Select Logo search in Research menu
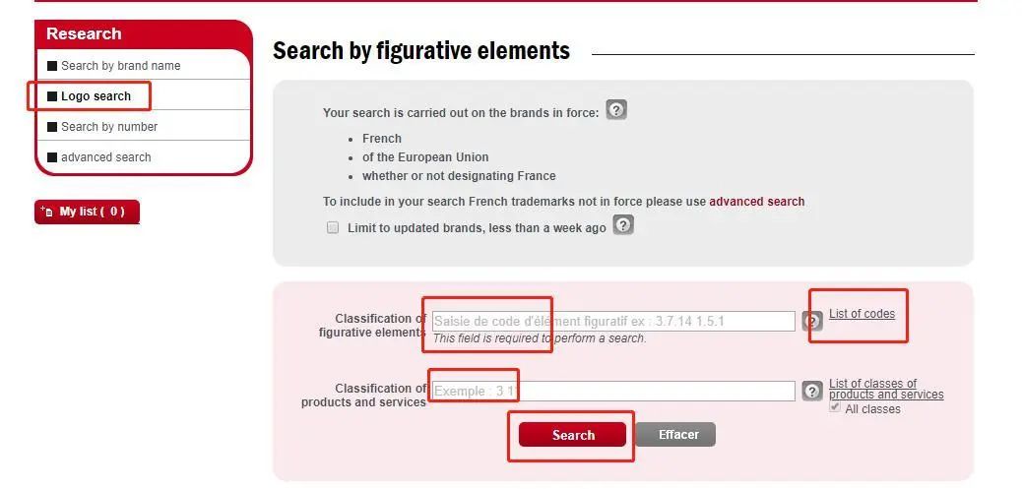The image size is (1022, 489). [x=96, y=96]
